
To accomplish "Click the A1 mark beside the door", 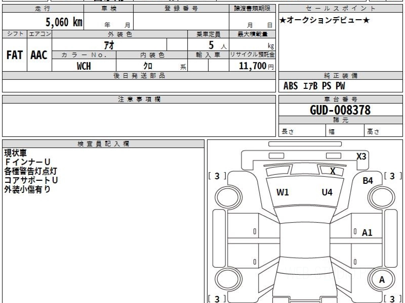I will pos(367,233).
